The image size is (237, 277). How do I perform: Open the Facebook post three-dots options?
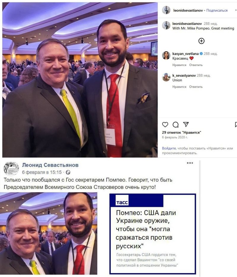coord(190,163)
